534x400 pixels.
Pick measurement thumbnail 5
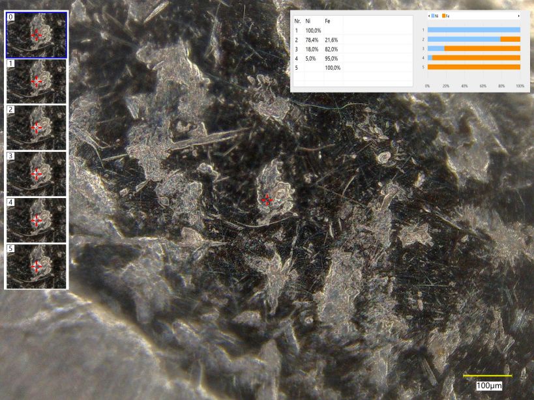point(37,266)
